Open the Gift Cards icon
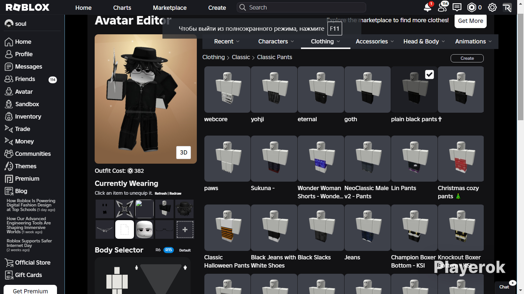The height and width of the screenshot is (294, 524). point(9,275)
